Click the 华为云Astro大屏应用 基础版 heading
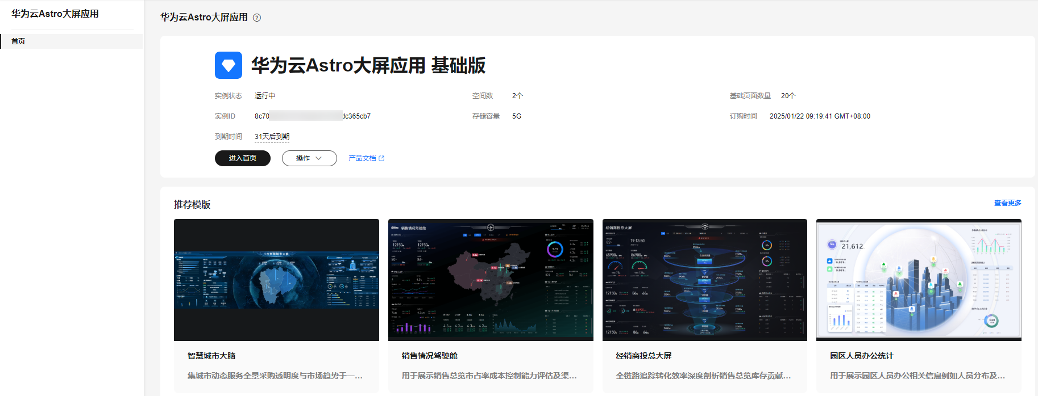 click(368, 65)
